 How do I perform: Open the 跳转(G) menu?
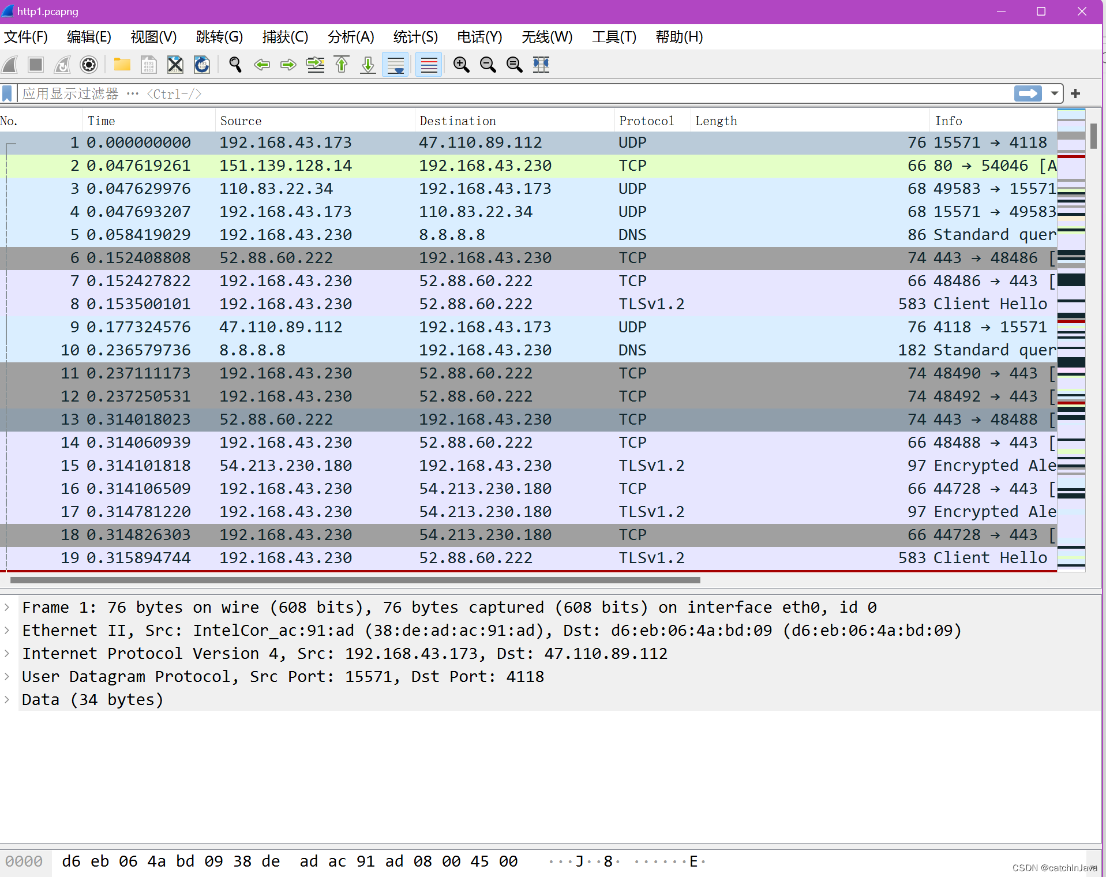(219, 37)
